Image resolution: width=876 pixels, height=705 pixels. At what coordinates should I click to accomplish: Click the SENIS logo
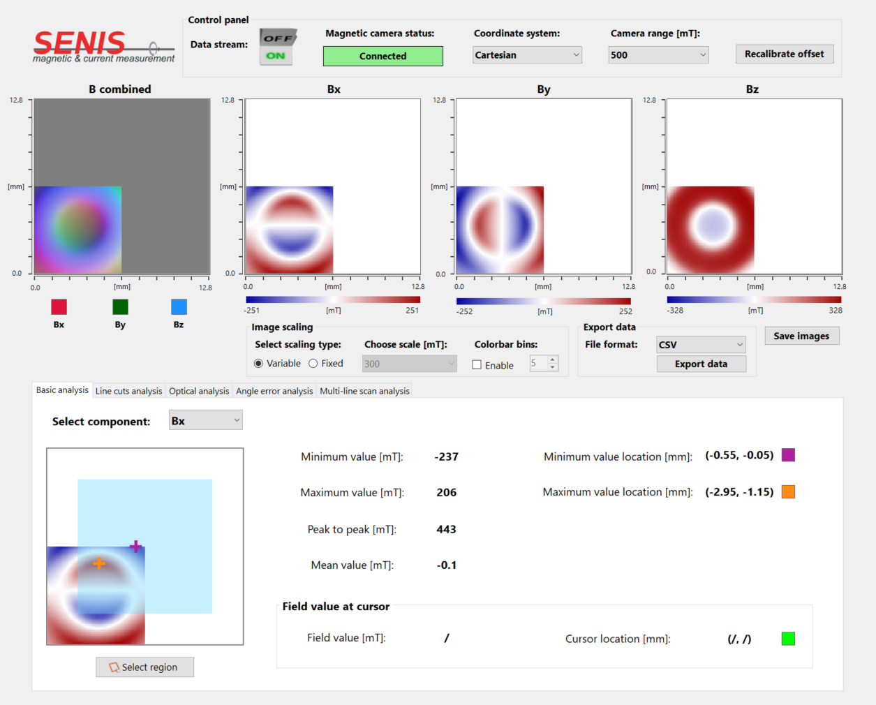[103, 47]
